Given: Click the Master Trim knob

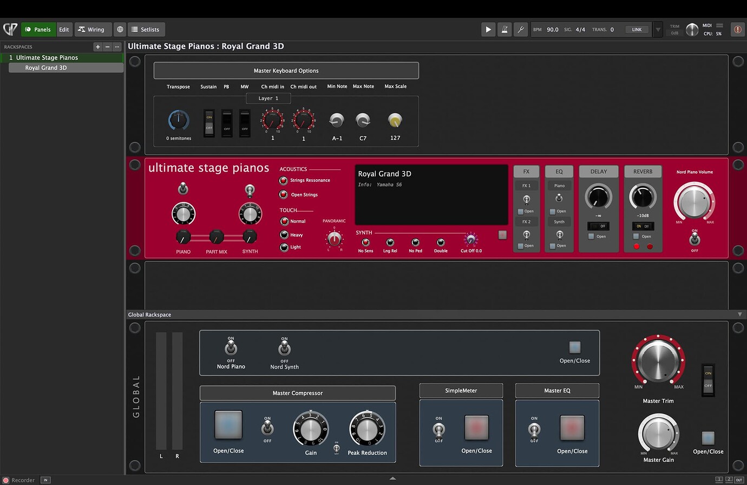Looking at the screenshot, I should (x=658, y=362).
